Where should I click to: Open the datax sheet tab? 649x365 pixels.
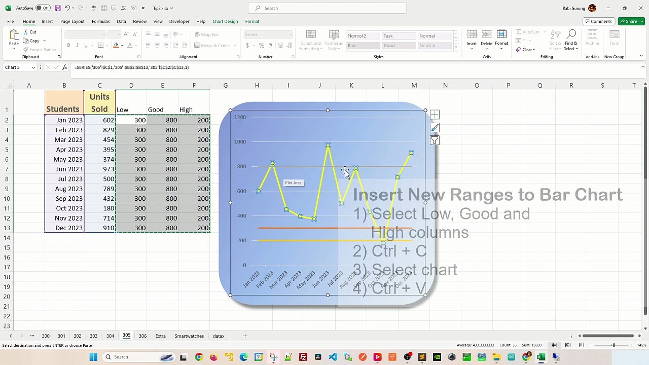[x=219, y=336]
